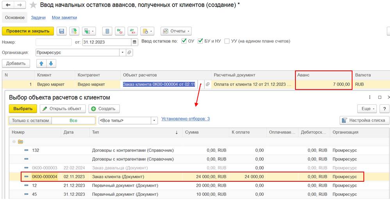
Task: Open the Организация field's form icon
Action: [x=130, y=53]
